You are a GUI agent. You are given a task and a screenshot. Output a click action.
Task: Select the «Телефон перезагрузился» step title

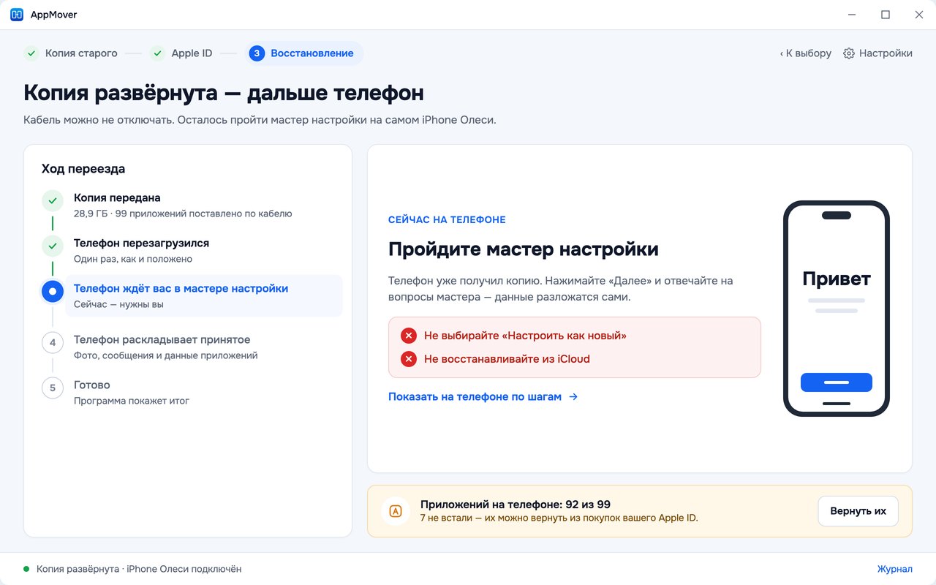tap(142, 244)
